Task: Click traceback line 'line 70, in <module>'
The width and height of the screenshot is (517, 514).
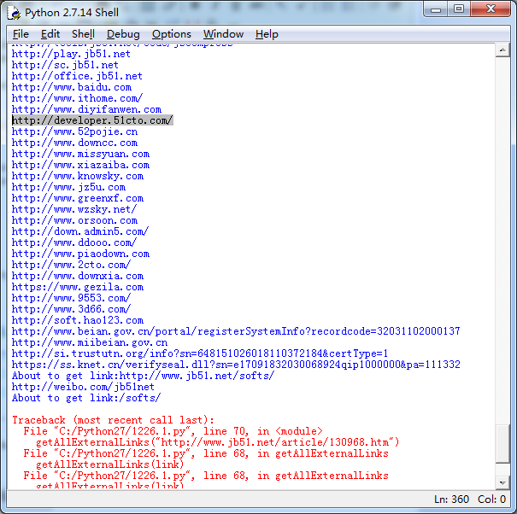Action: (173, 431)
